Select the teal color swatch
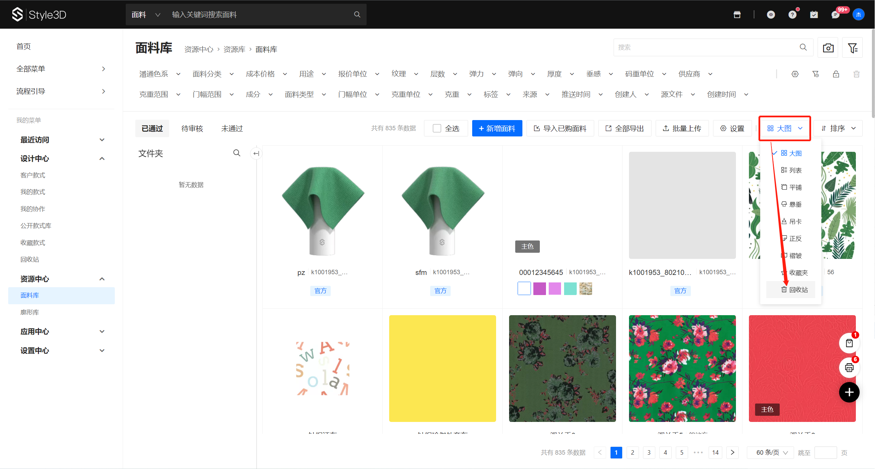 (x=570, y=289)
